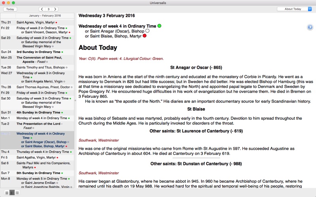Select green Wednesday of week 4 option circle
The width and height of the screenshot is (316, 197).
[x=159, y=26]
